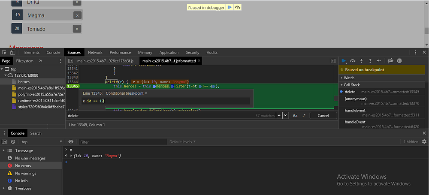Create live expression eye icon

(71, 142)
